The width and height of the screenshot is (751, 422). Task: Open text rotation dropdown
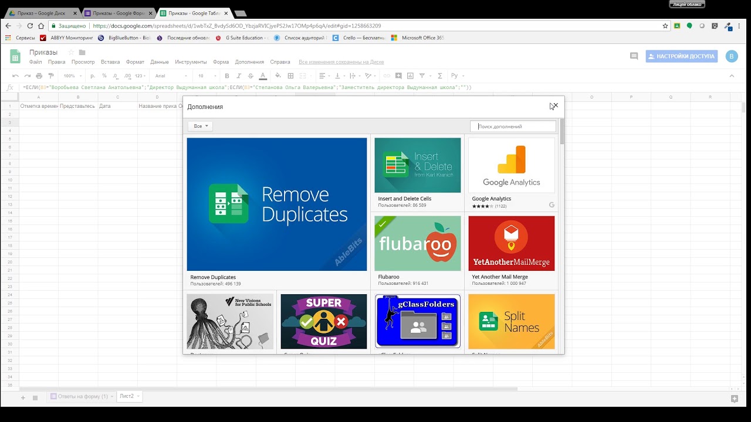point(371,76)
